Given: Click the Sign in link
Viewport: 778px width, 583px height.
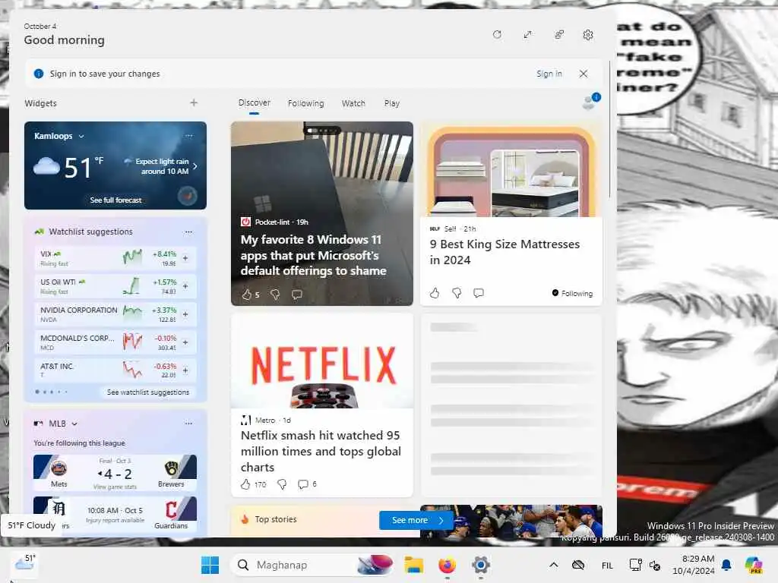Looking at the screenshot, I should click(549, 74).
